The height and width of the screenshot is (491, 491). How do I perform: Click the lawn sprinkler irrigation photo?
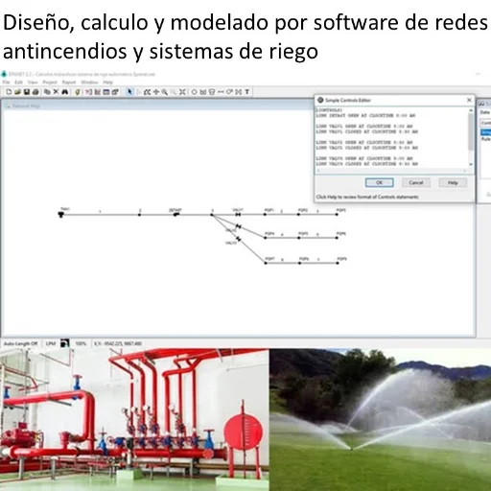(381, 420)
